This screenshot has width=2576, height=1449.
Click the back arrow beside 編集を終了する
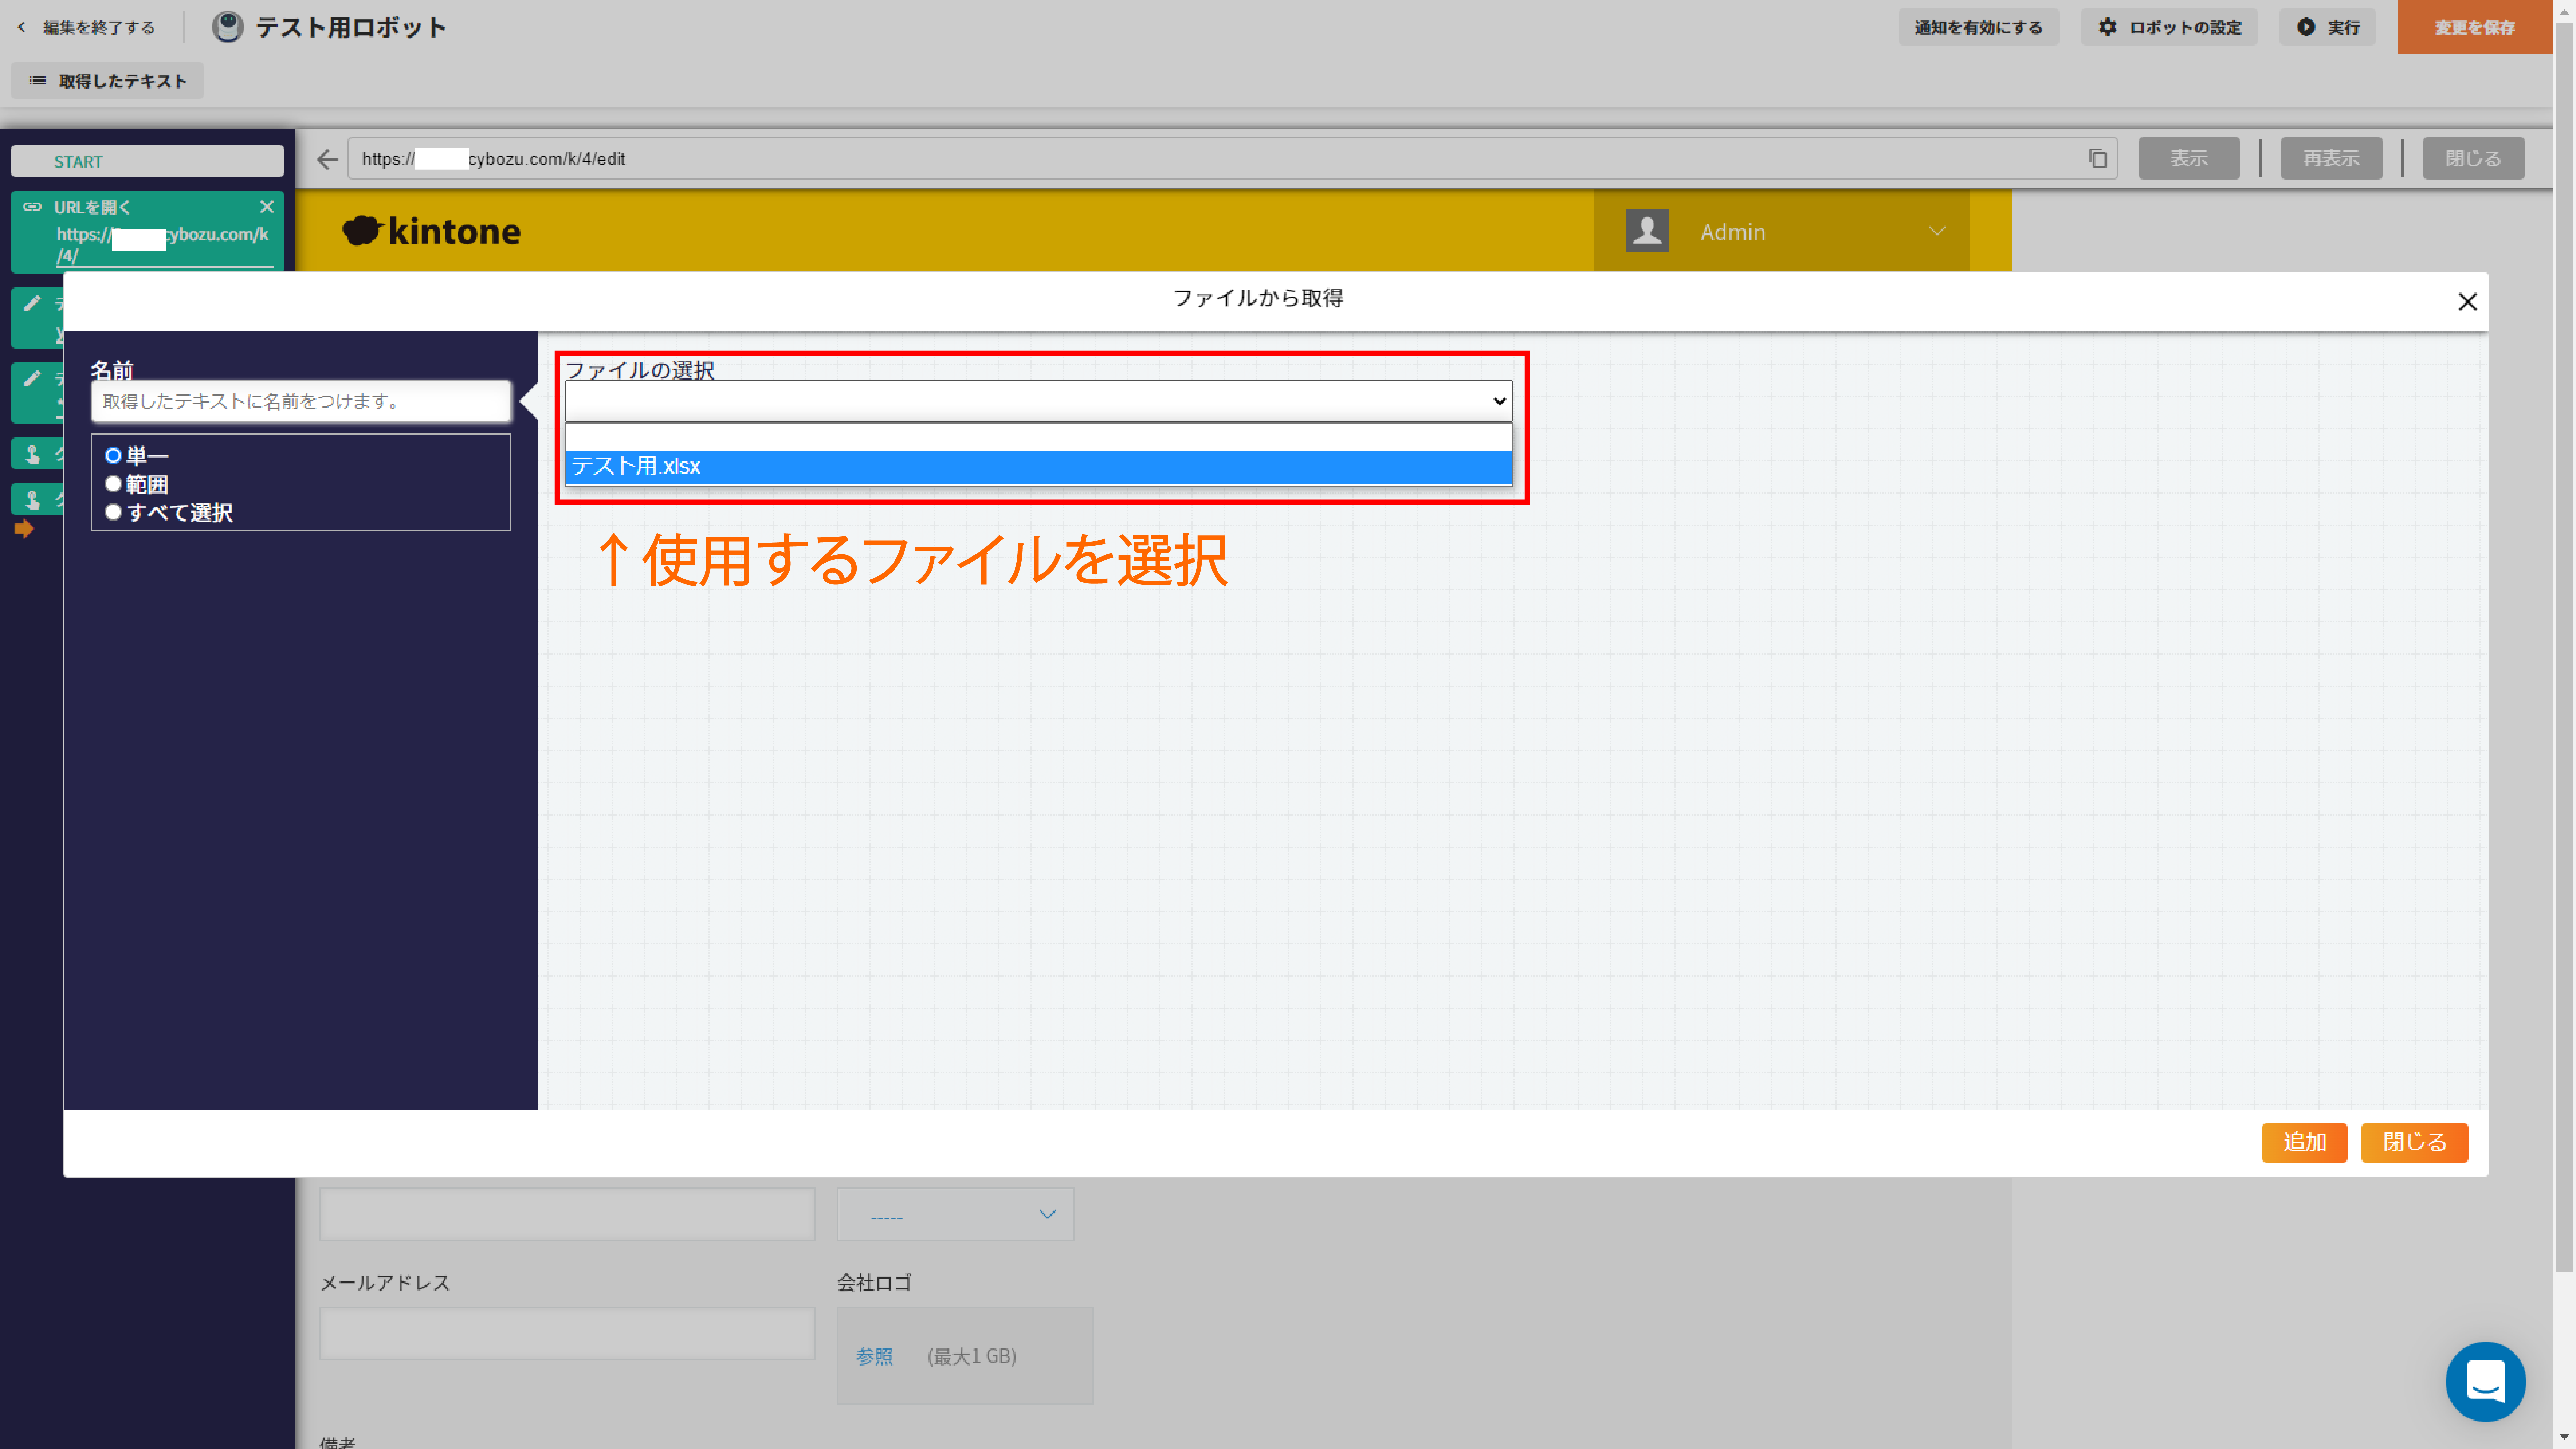point(21,27)
